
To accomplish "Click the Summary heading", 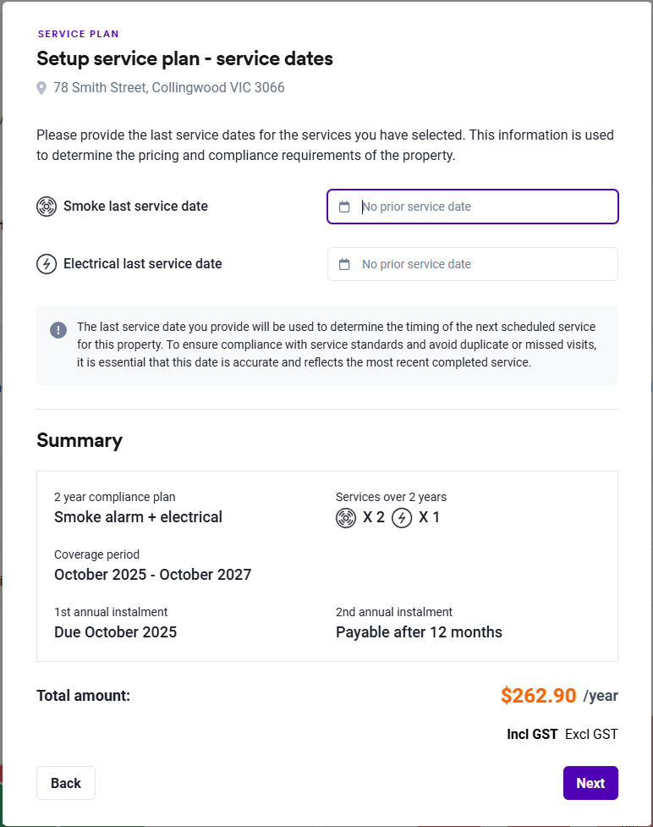I will click(80, 440).
